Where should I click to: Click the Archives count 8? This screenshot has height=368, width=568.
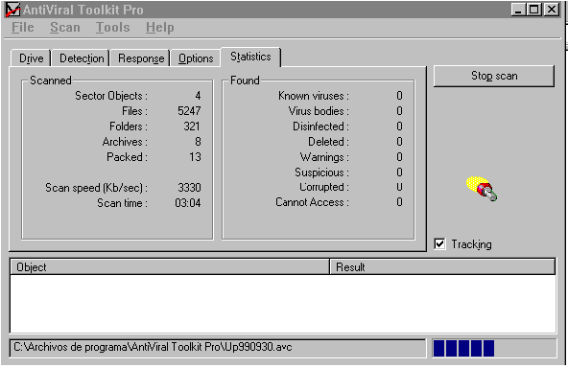click(198, 142)
